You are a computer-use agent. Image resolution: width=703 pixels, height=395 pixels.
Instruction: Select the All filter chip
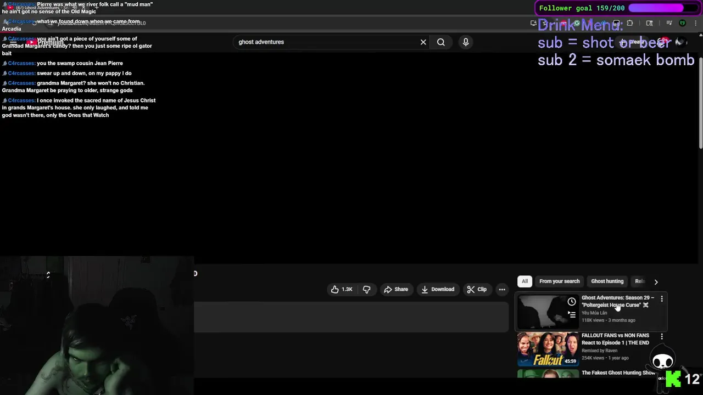click(525, 281)
